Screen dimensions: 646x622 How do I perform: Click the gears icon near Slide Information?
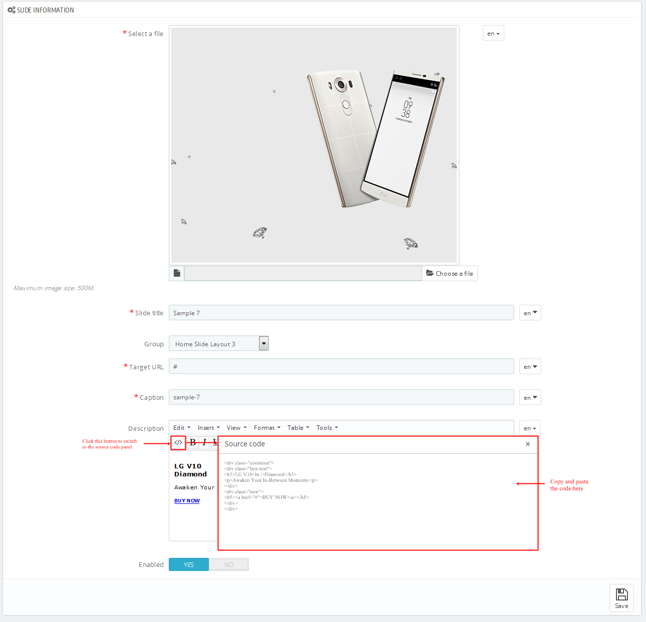tap(12, 10)
